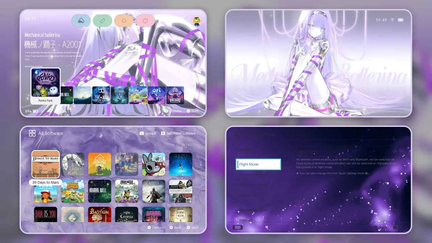The width and height of the screenshot is (432, 243).
Task: Select the Ori game tile on home screen
Action: coord(157,95)
